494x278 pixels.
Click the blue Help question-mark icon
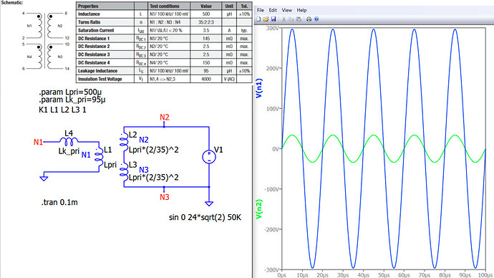pos(316,19)
